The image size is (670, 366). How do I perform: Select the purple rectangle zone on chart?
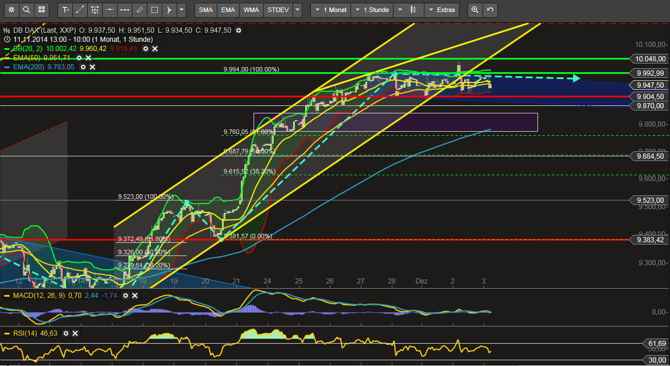point(395,122)
